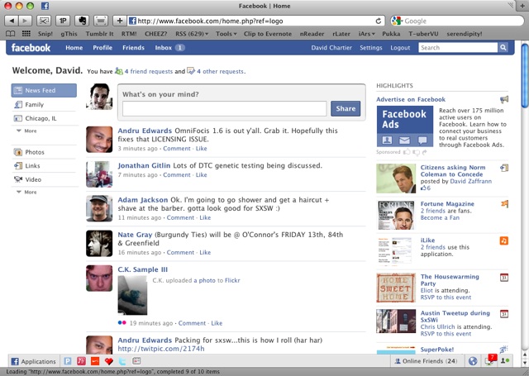This screenshot has width=529, height=376.
Task: Click the Evernote elephant toolbar icon
Action: 82,21
